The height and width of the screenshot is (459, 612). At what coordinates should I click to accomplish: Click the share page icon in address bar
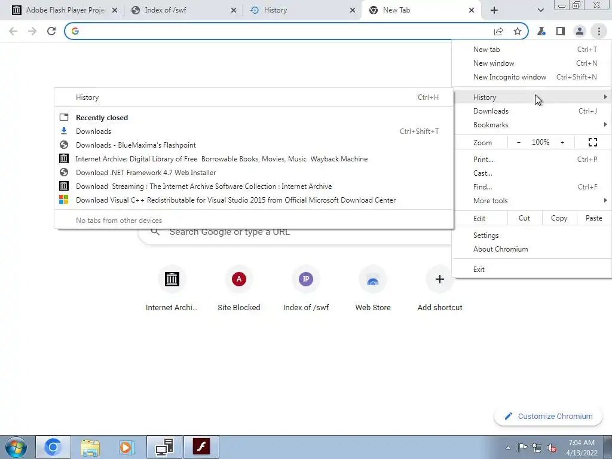498,31
